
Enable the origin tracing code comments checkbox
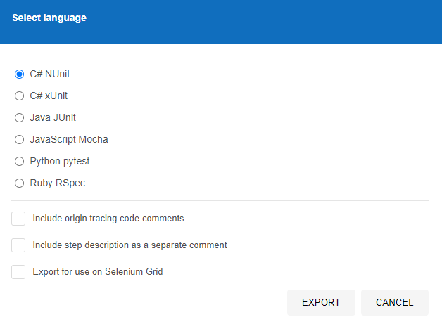click(x=18, y=219)
